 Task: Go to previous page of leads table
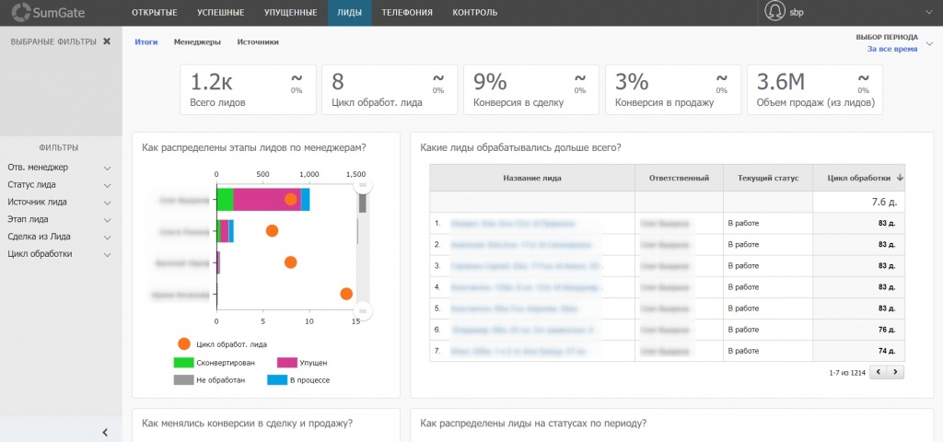coord(878,372)
